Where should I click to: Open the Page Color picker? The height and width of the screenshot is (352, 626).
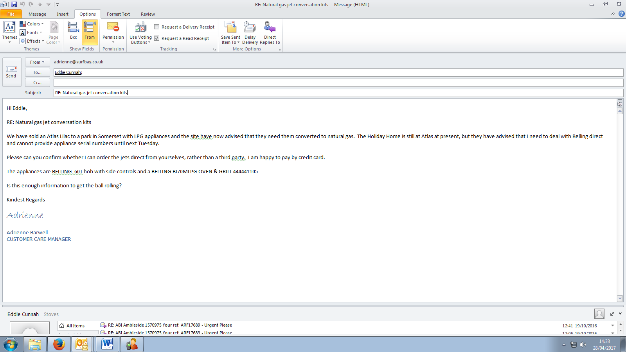[x=54, y=32]
